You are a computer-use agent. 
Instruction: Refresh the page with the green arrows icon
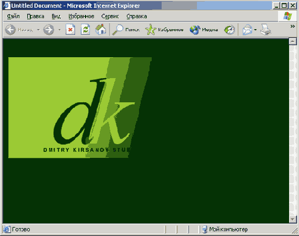[86, 30]
